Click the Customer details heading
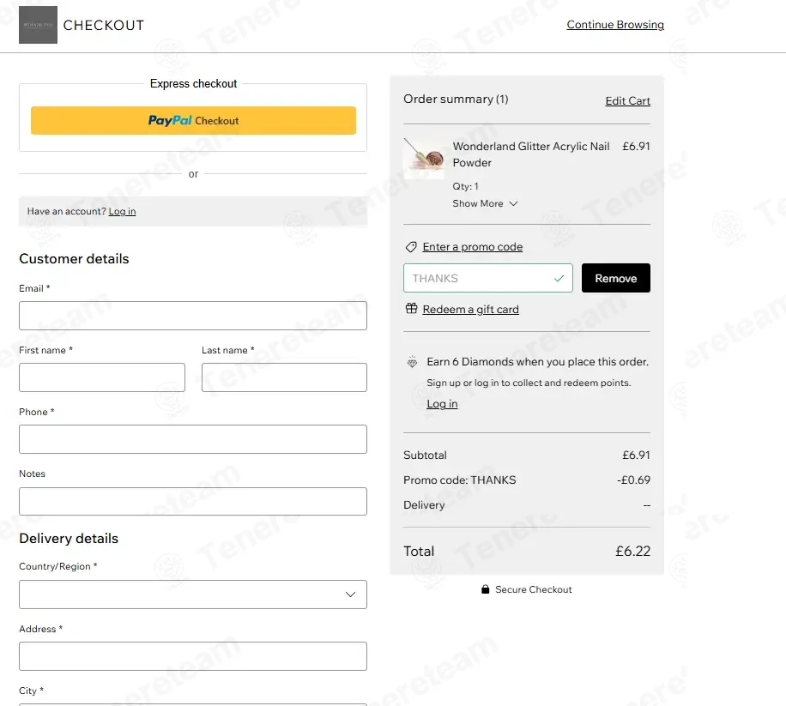786x706 pixels. 74,258
